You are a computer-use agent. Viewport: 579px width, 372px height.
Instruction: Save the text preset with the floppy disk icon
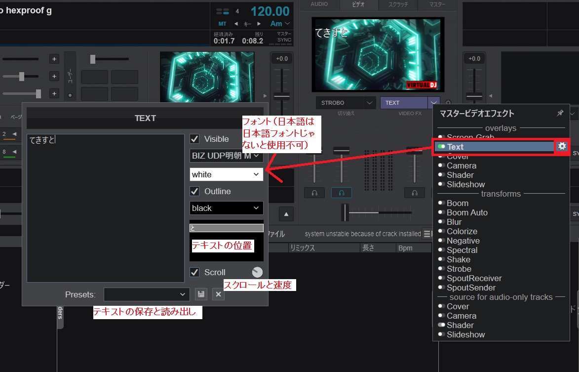point(201,294)
